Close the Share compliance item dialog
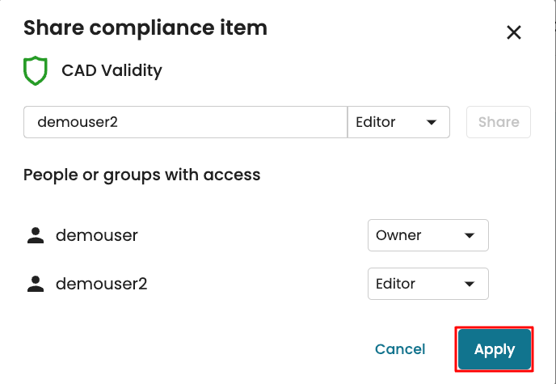The image size is (556, 384). pyautogui.click(x=513, y=32)
